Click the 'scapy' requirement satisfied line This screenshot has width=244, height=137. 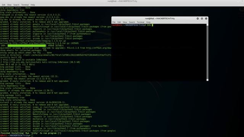(44, 107)
